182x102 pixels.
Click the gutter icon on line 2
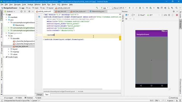[39, 17]
